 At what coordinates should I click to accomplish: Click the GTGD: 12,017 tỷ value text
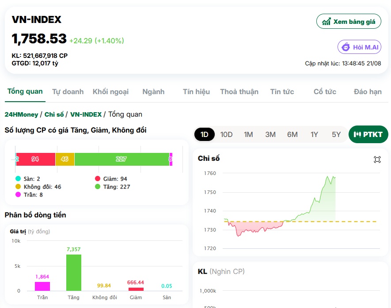click(x=35, y=63)
